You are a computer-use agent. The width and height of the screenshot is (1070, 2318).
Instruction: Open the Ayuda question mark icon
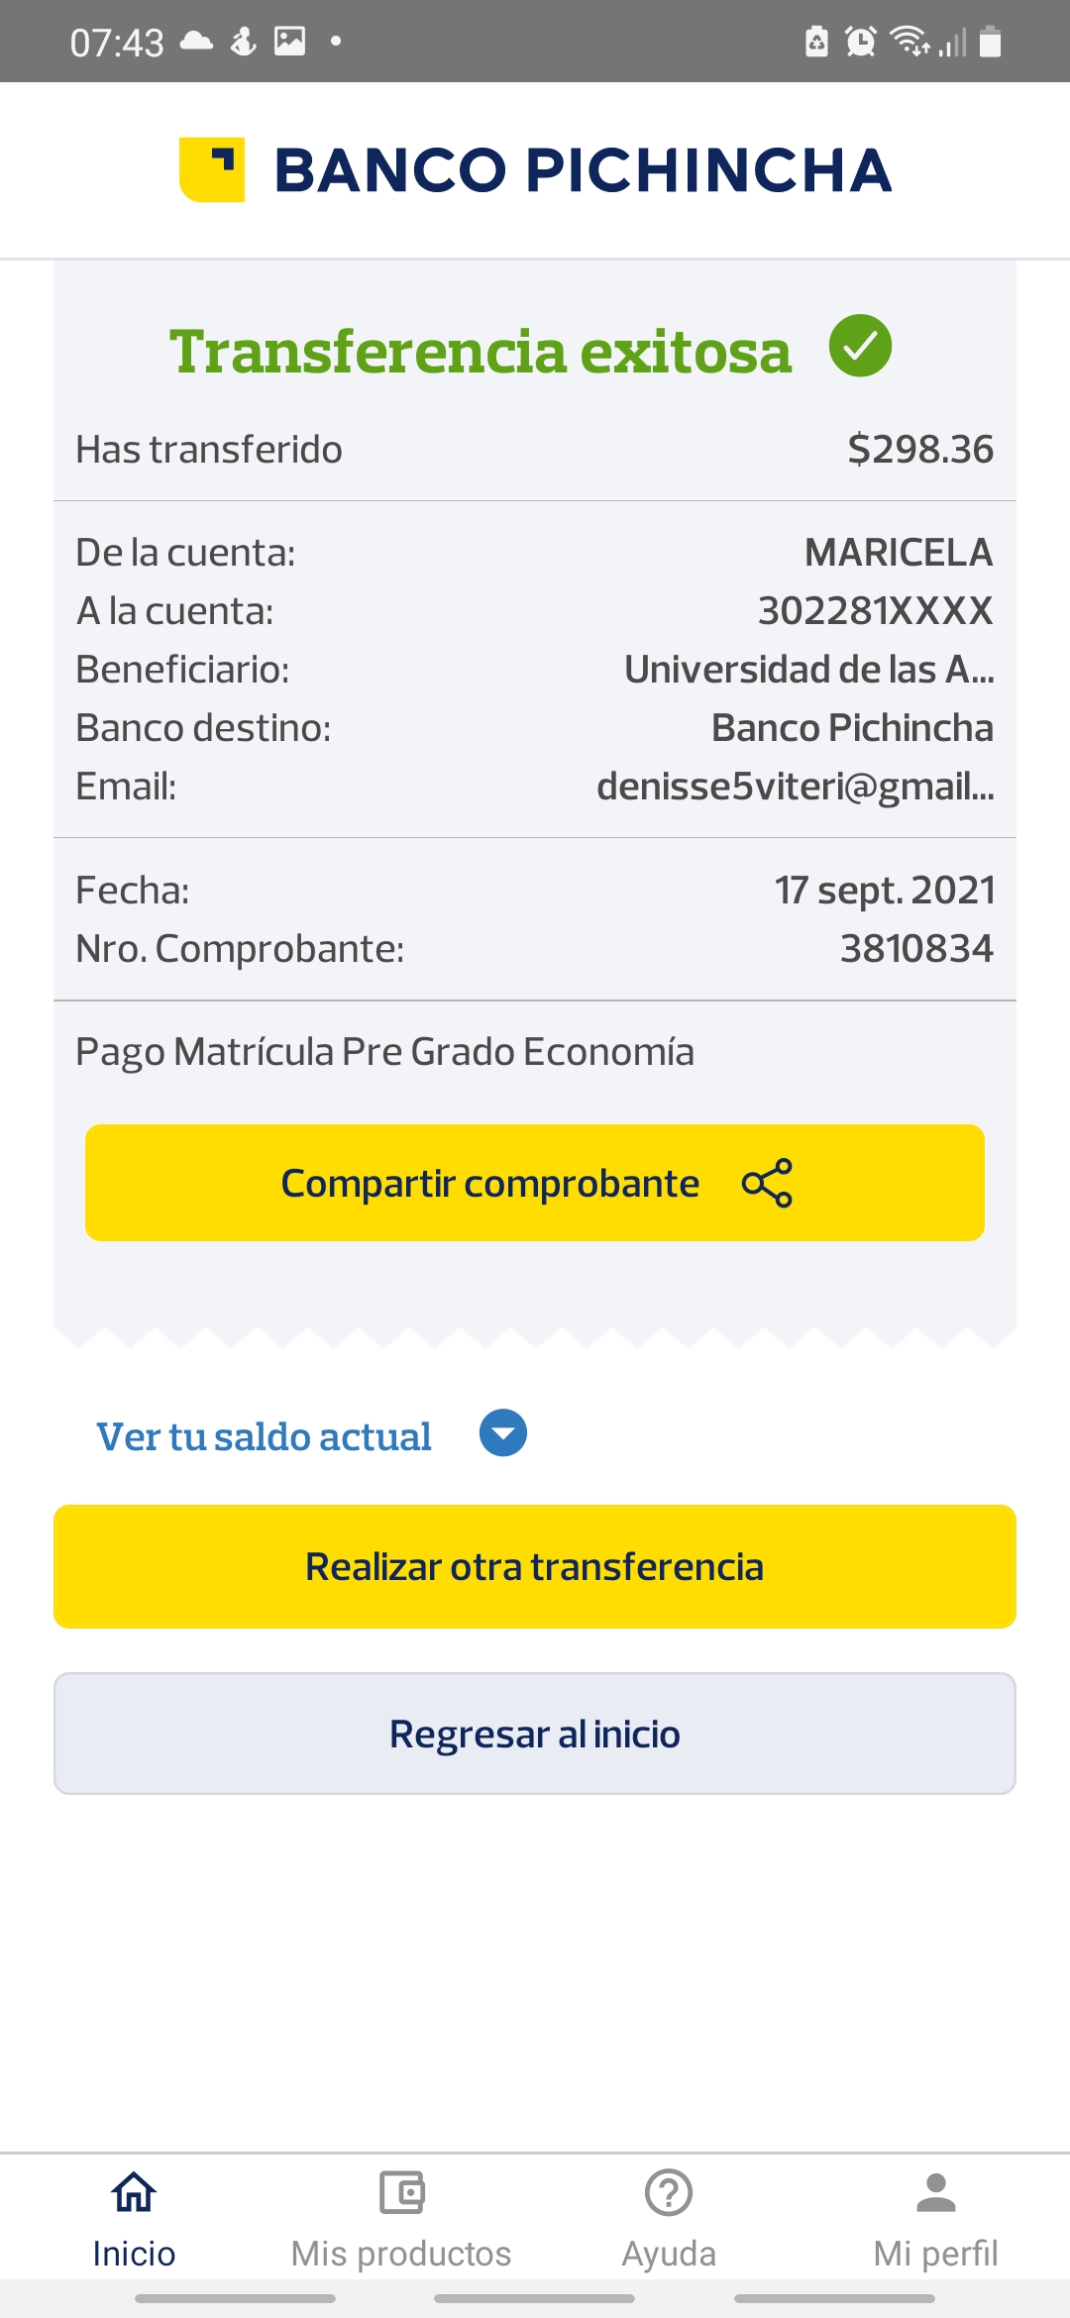click(x=669, y=2191)
